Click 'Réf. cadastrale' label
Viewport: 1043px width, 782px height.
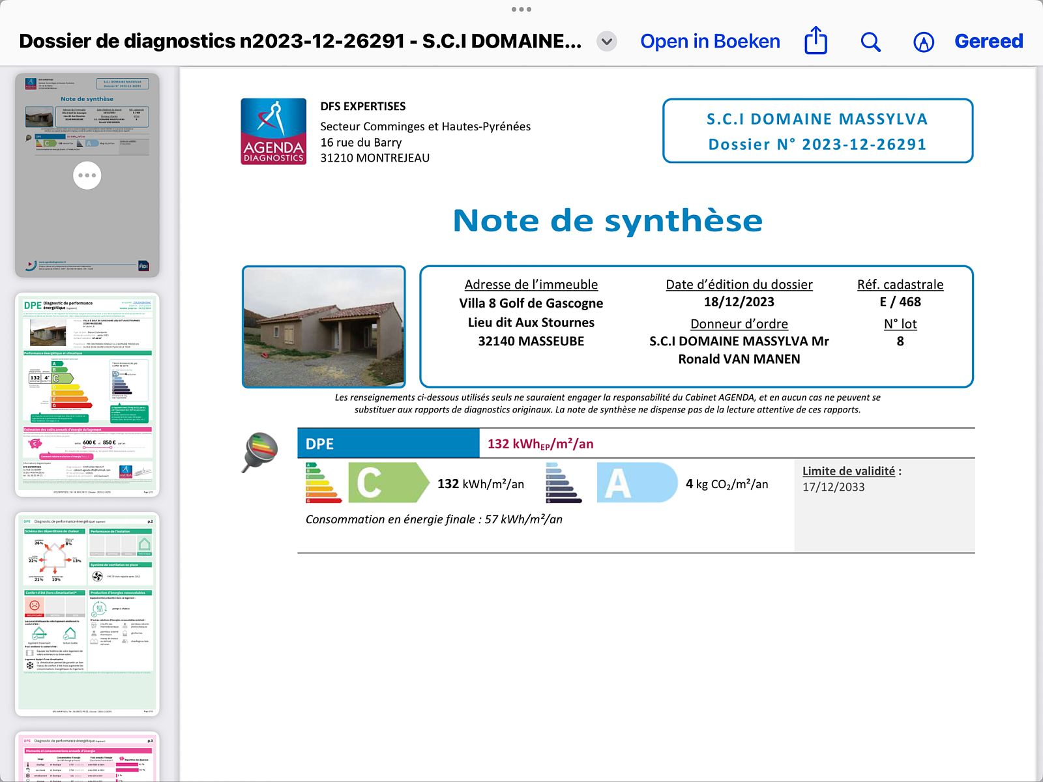point(900,285)
